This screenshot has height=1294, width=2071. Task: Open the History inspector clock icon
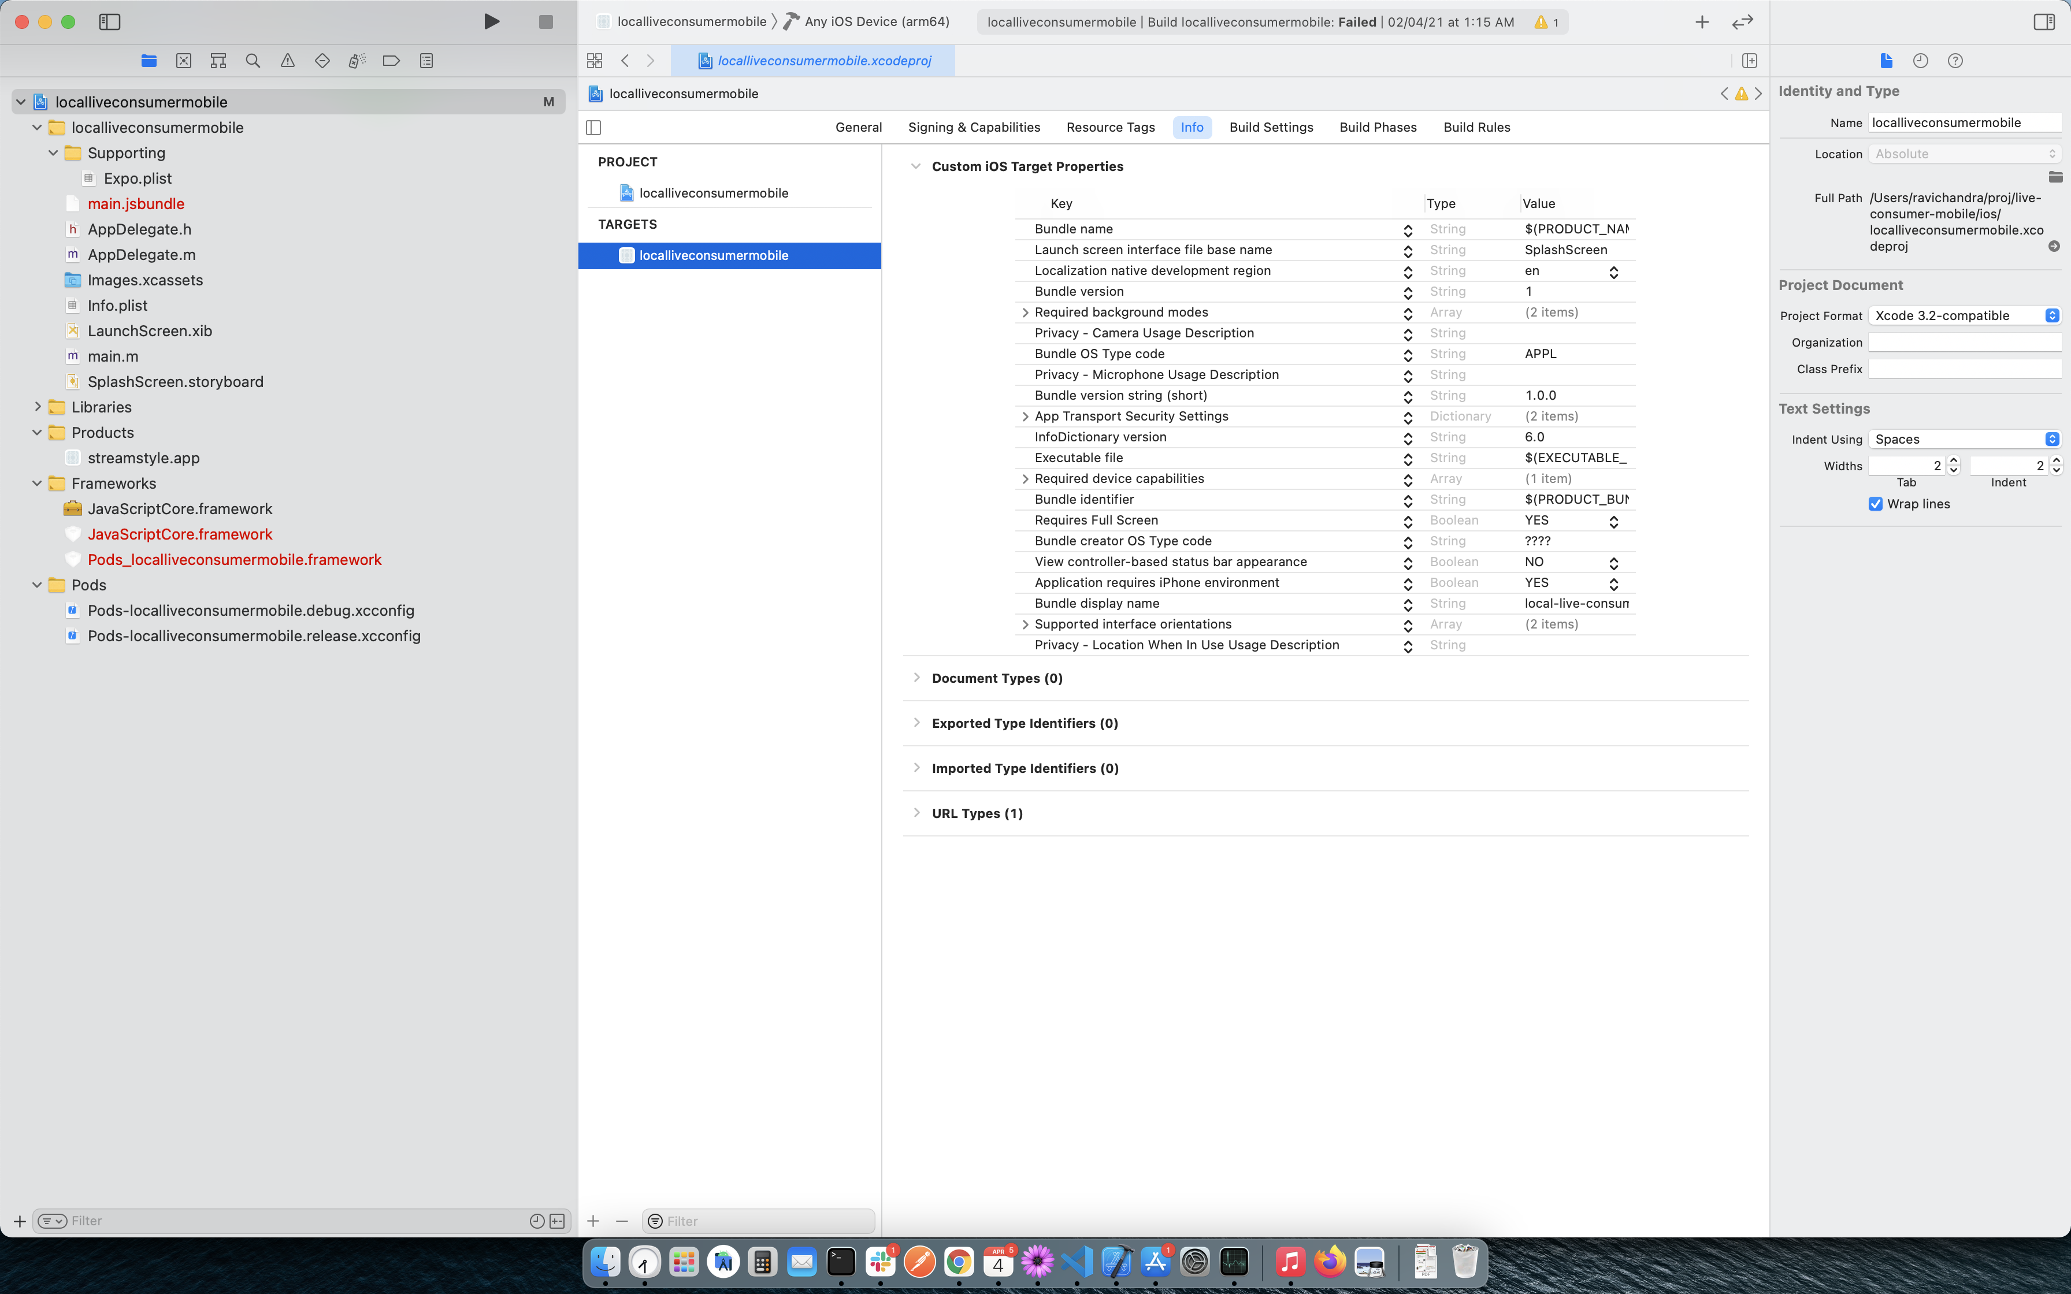[1920, 60]
